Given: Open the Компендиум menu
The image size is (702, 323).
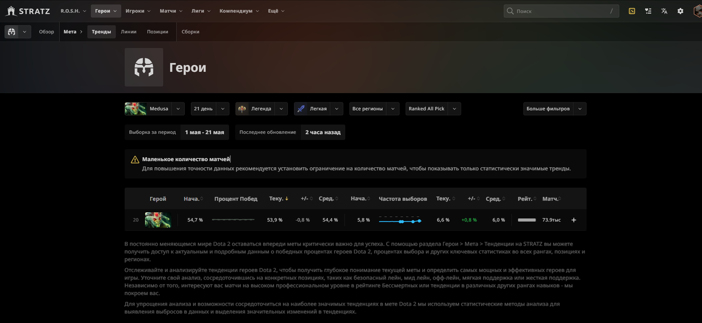Looking at the screenshot, I should 240,11.
